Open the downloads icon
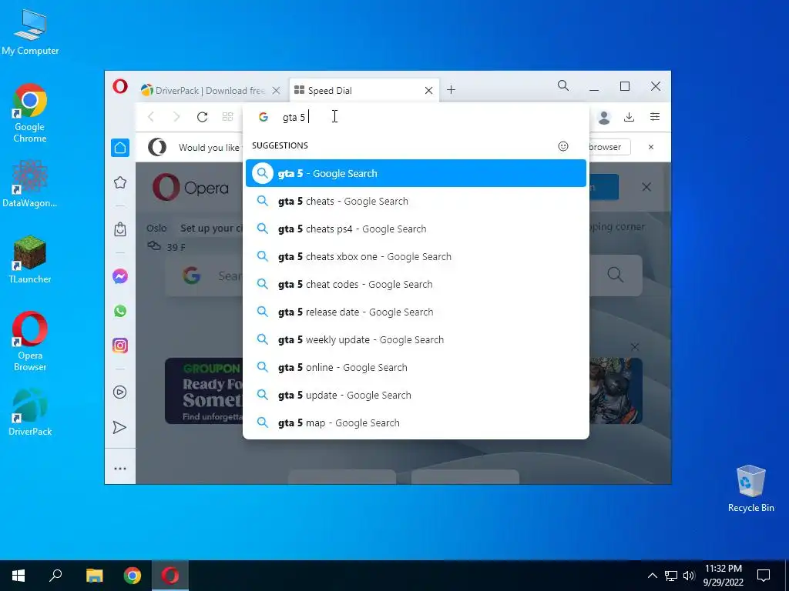Screen dimensions: 789x591 tap(629, 117)
